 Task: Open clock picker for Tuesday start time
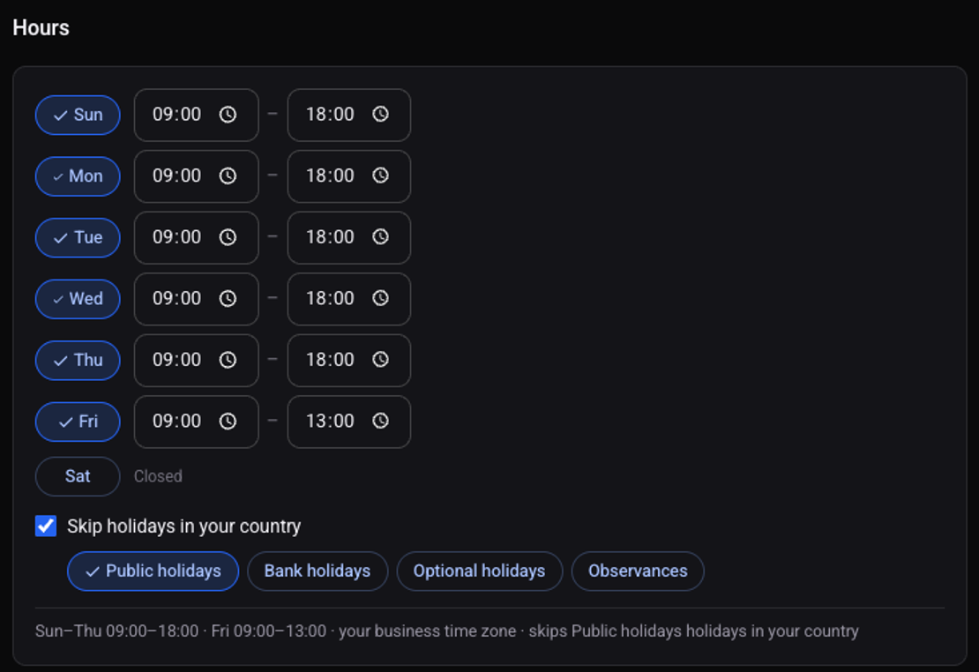coord(228,236)
